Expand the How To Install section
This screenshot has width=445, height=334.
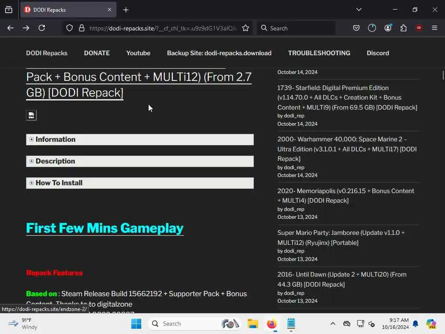pyautogui.click(x=140, y=183)
